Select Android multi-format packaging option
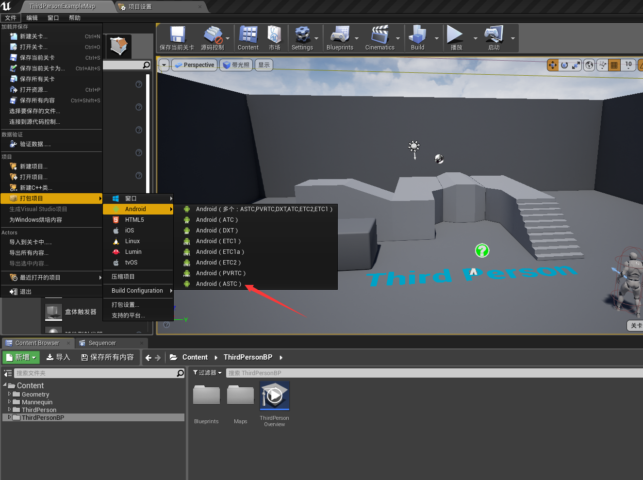The image size is (643, 480). (x=255, y=209)
